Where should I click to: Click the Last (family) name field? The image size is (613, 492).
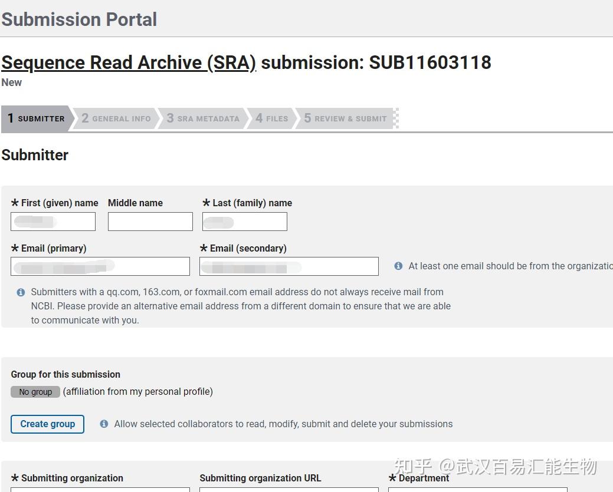245,222
